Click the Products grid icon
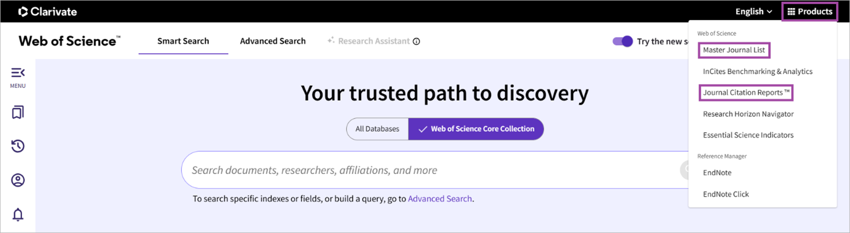Viewport: 850px width, 233px height. pyautogui.click(x=791, y=12)
